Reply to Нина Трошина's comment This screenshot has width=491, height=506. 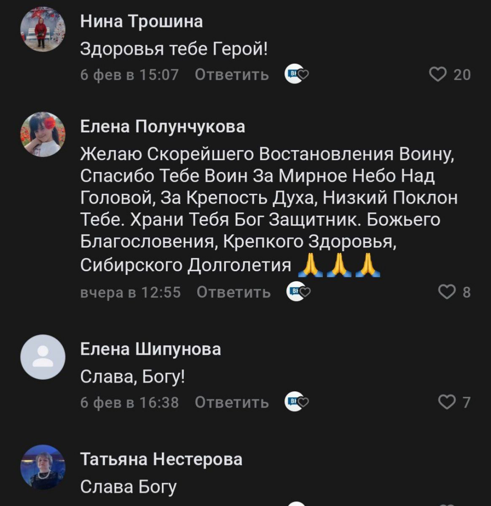[x=232, y=75]
